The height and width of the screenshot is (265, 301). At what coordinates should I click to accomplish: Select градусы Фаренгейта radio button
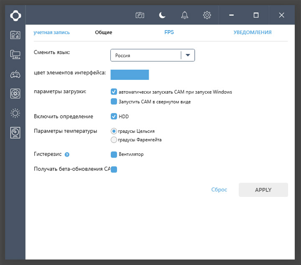pos(114,140)
